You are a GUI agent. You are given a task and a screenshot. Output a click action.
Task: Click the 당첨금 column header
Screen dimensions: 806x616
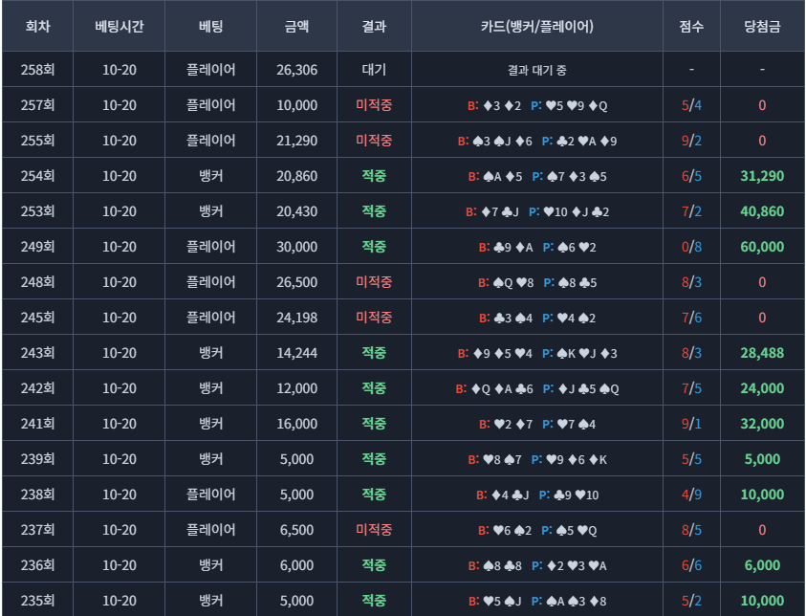(762, 27)
